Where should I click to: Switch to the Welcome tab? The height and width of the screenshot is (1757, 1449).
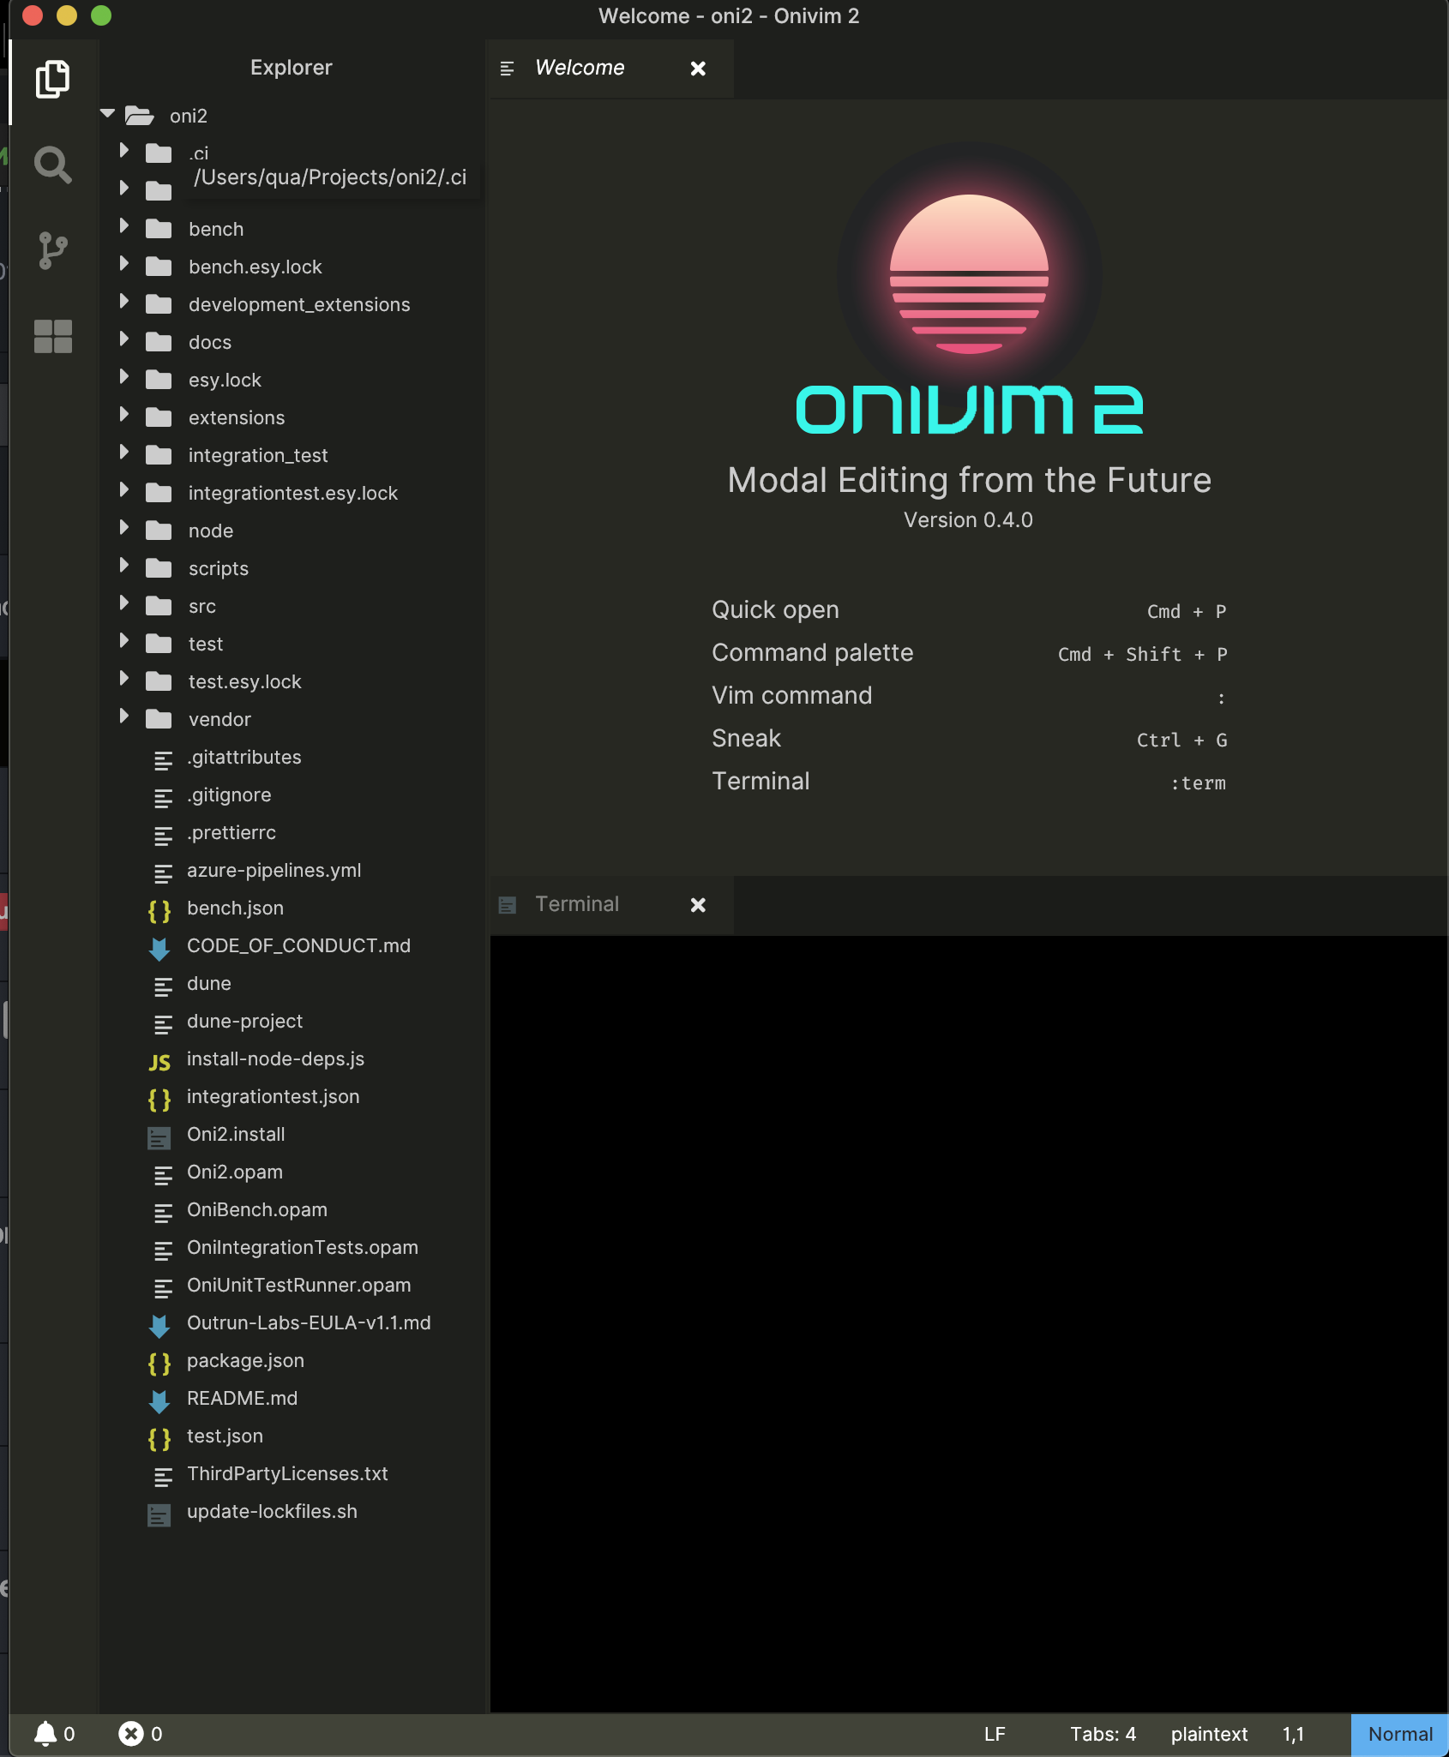click(x=580, y=68)
